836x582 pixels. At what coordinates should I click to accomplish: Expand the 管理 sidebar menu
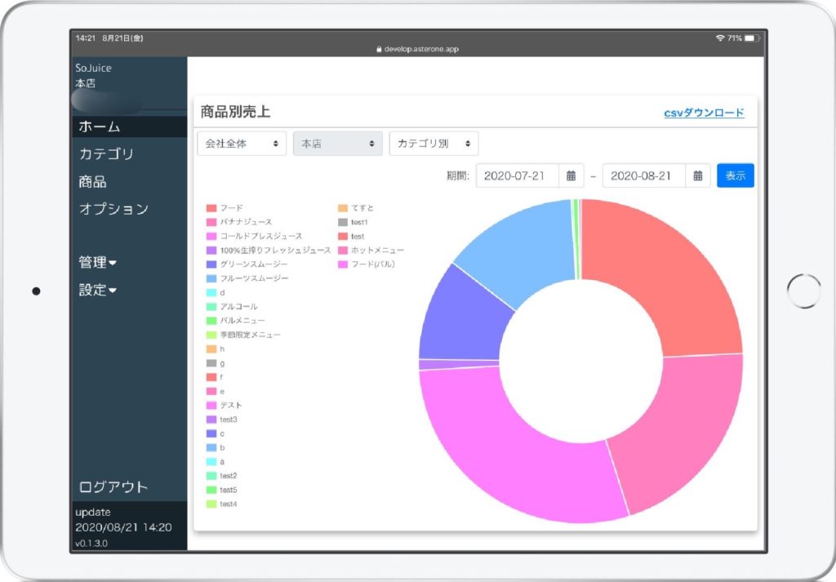click(98, 262)
